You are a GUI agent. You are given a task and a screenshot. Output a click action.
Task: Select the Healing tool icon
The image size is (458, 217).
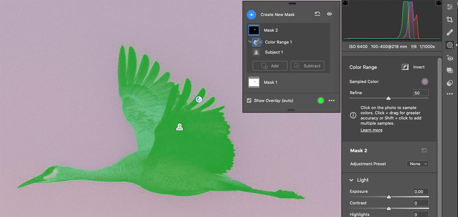tap(450, 32)
